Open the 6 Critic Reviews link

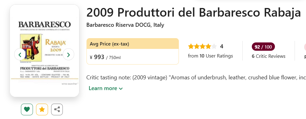coord(268,56)
